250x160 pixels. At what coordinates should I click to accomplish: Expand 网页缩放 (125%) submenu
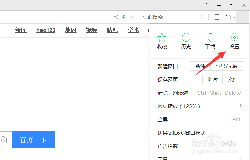[x=199, y=106]
